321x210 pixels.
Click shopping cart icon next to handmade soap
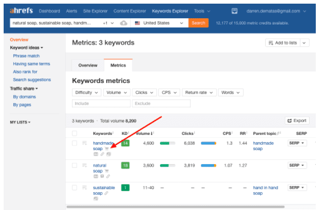107,149
